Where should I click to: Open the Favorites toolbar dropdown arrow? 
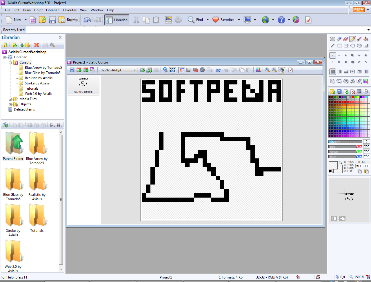pos(239,20)
